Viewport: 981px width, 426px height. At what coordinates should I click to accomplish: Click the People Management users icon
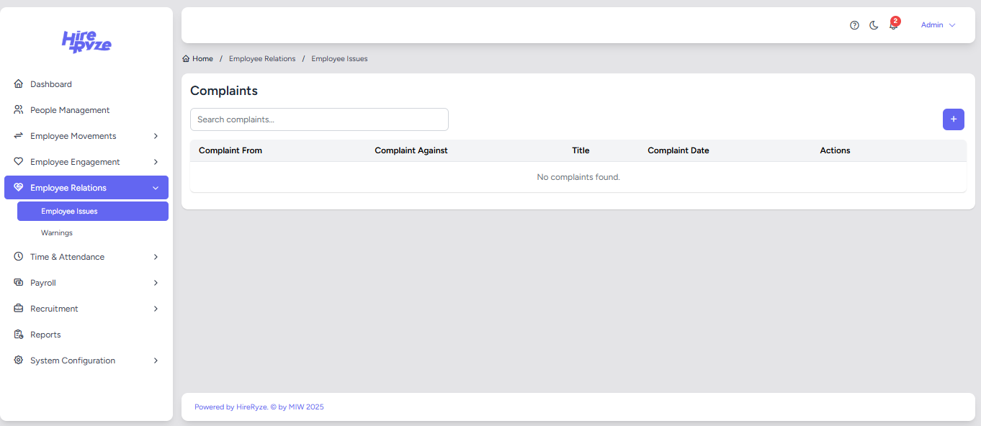click(19, 110)
